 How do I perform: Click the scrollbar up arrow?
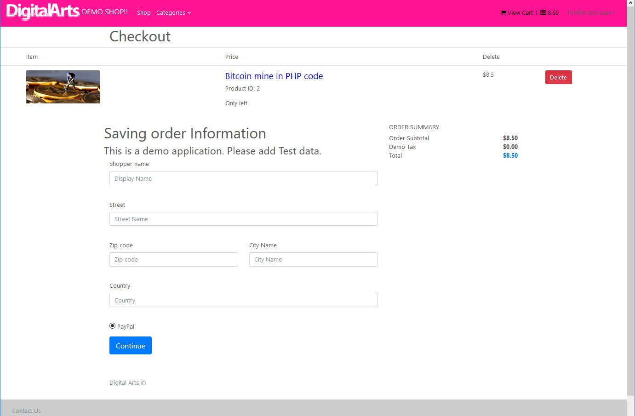(630, 3)
